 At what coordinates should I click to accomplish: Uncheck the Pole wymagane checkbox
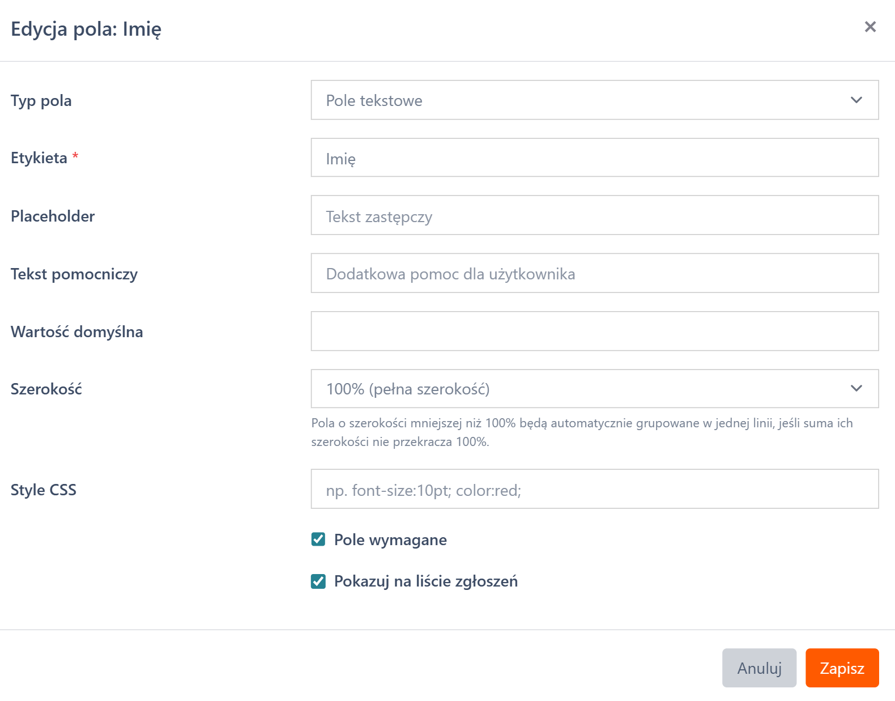pyautogui.click(x=318, y=539)
